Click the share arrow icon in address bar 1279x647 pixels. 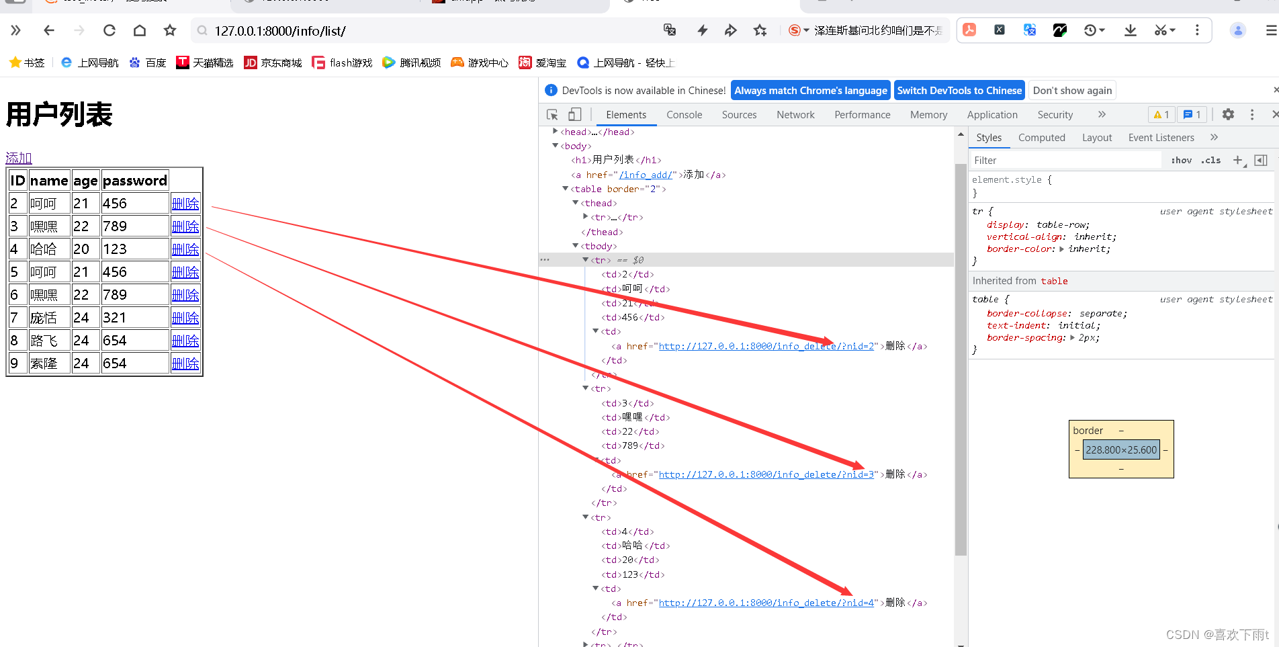coord(731,30)
